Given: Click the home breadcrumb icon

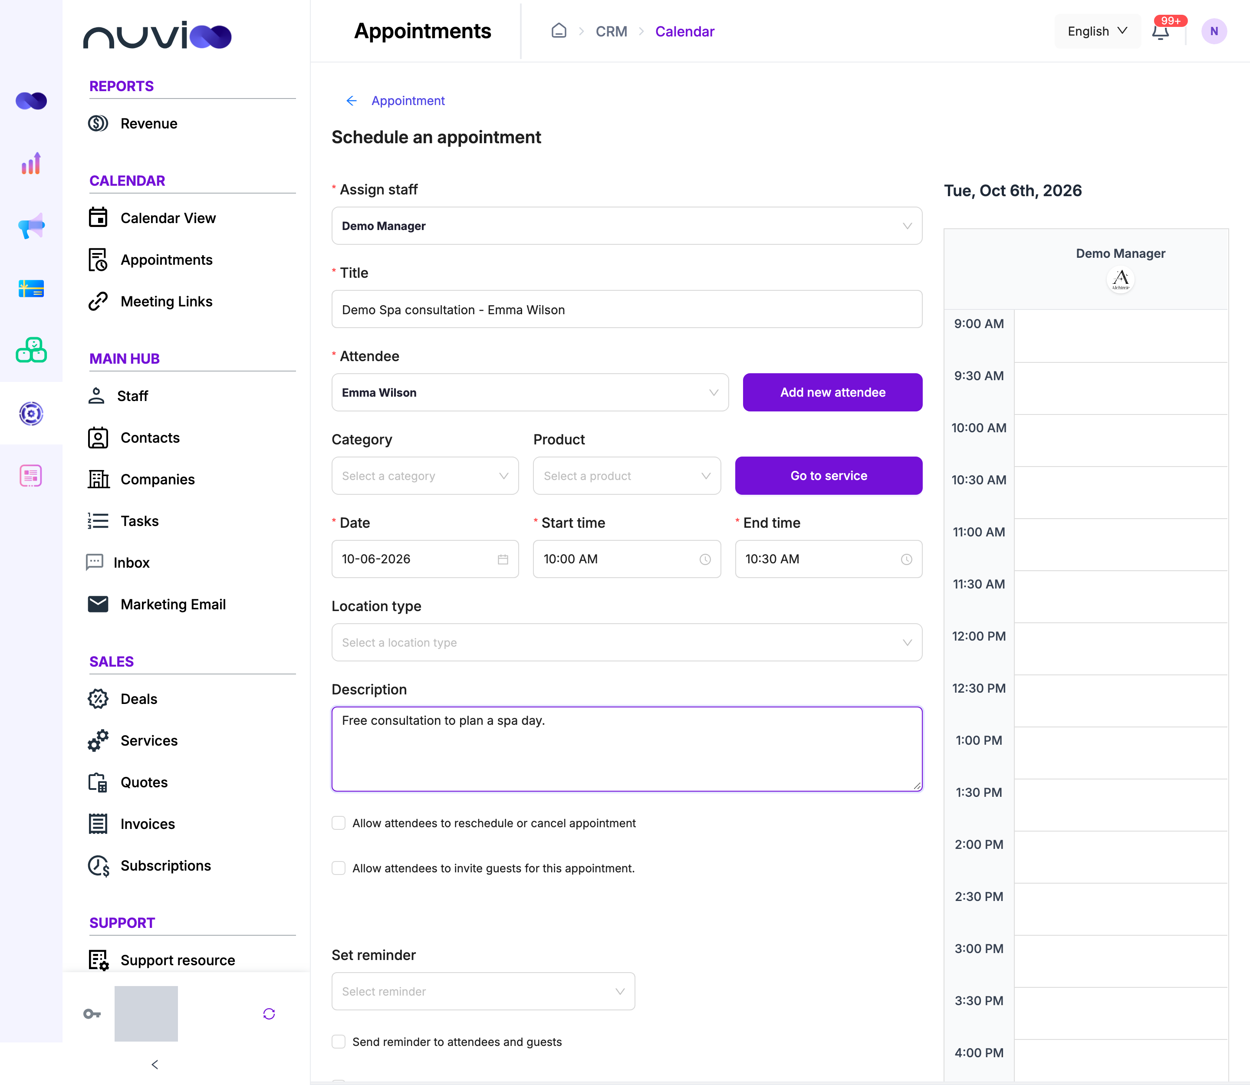Looking at the screenshot, I should pyautogui.click(x=559, y=31).
